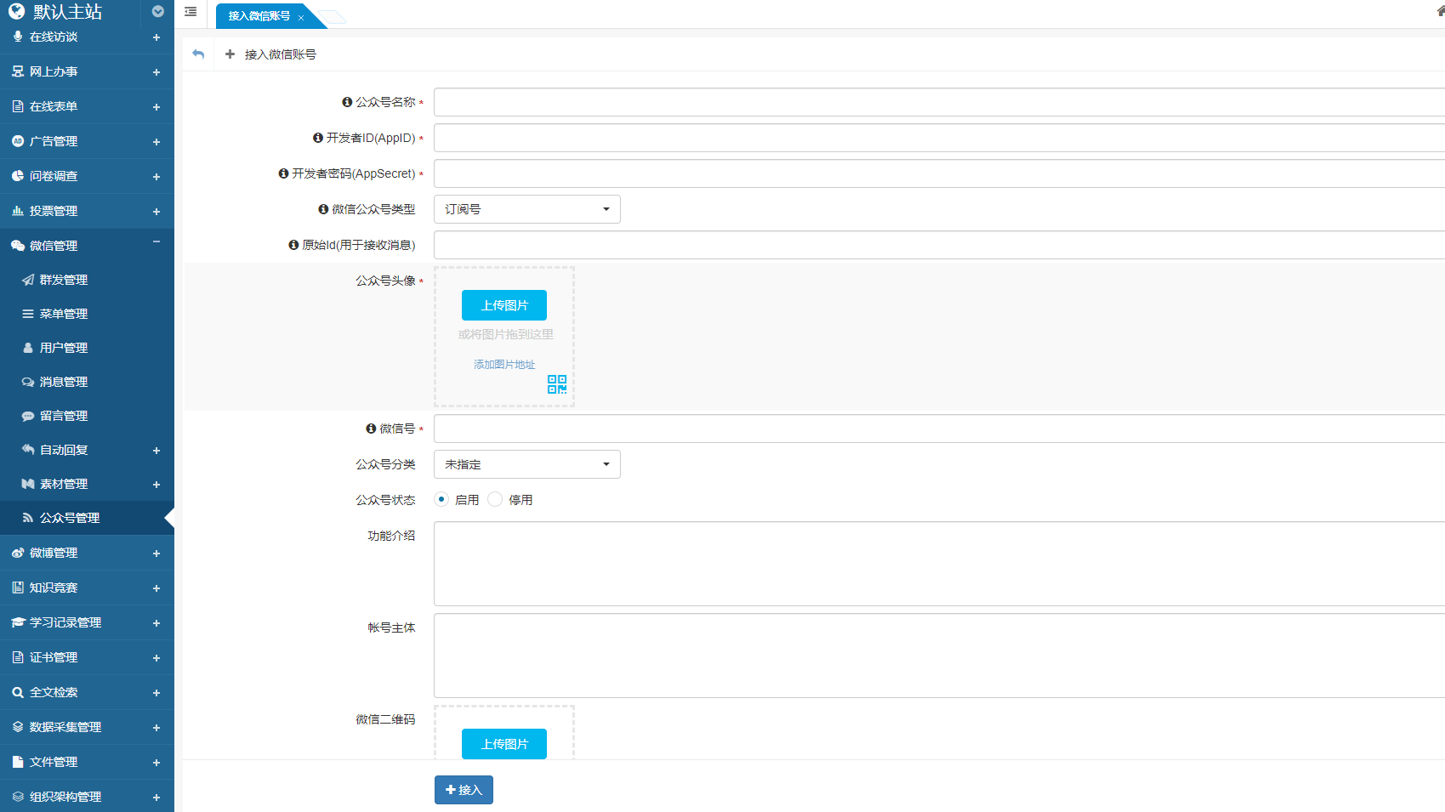Open the 公众号分类 dropdown
The image size is (1445, 812).
(x=526, y=464)
